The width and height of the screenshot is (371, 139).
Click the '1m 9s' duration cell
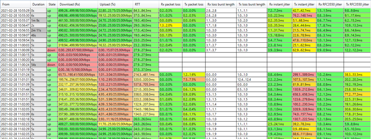click(38, 20)
